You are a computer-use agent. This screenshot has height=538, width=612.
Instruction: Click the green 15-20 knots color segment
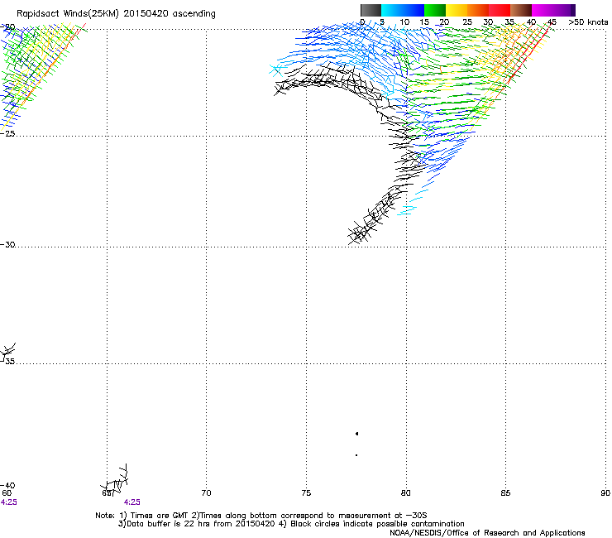[x=435, y=10]
